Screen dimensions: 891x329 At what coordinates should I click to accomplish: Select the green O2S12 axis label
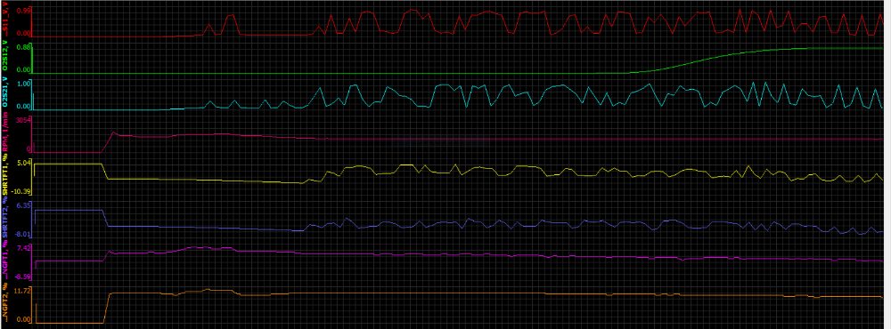tap(4, 57)
